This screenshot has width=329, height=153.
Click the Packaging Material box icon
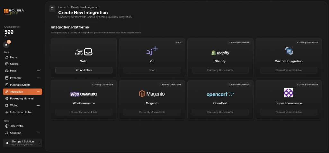(x=7, y=98)
